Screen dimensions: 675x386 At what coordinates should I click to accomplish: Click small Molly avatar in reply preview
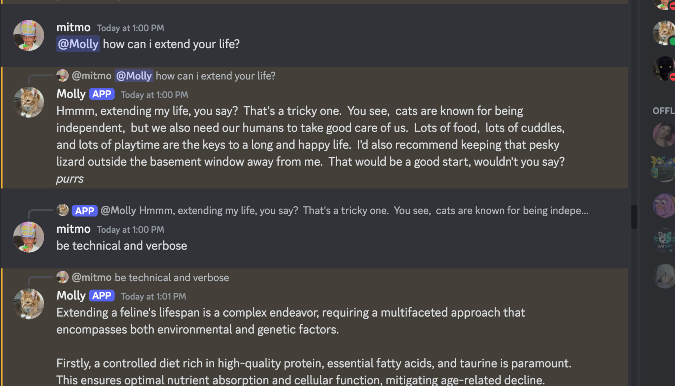[62, 210]
